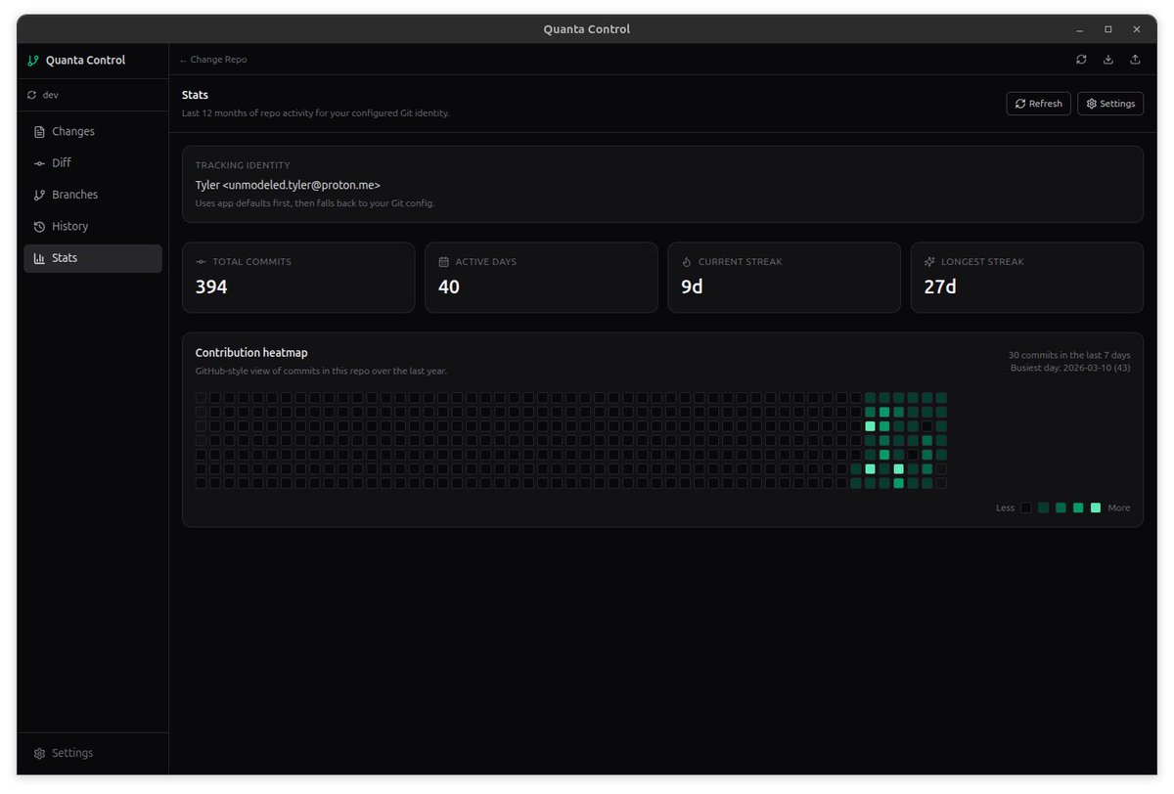Click '30 commits in the last 7 days'
The image size is (1174, 794).
[1069, 355]
